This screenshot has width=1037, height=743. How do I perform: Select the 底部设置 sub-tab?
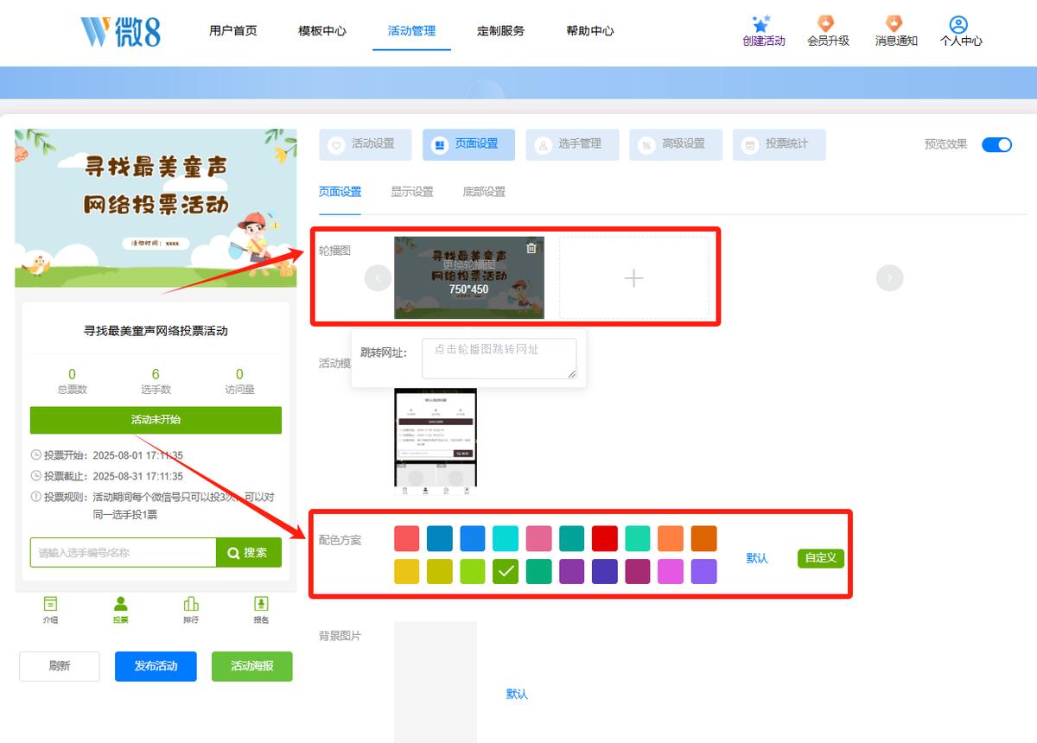pos(484,192)
